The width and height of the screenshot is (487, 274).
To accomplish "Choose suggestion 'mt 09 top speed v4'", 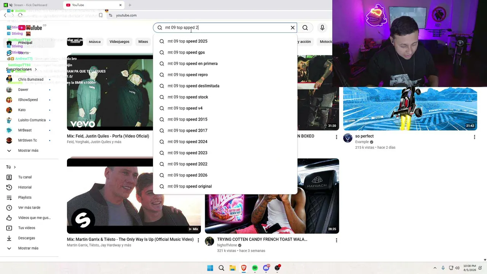I will click(225, 108).
